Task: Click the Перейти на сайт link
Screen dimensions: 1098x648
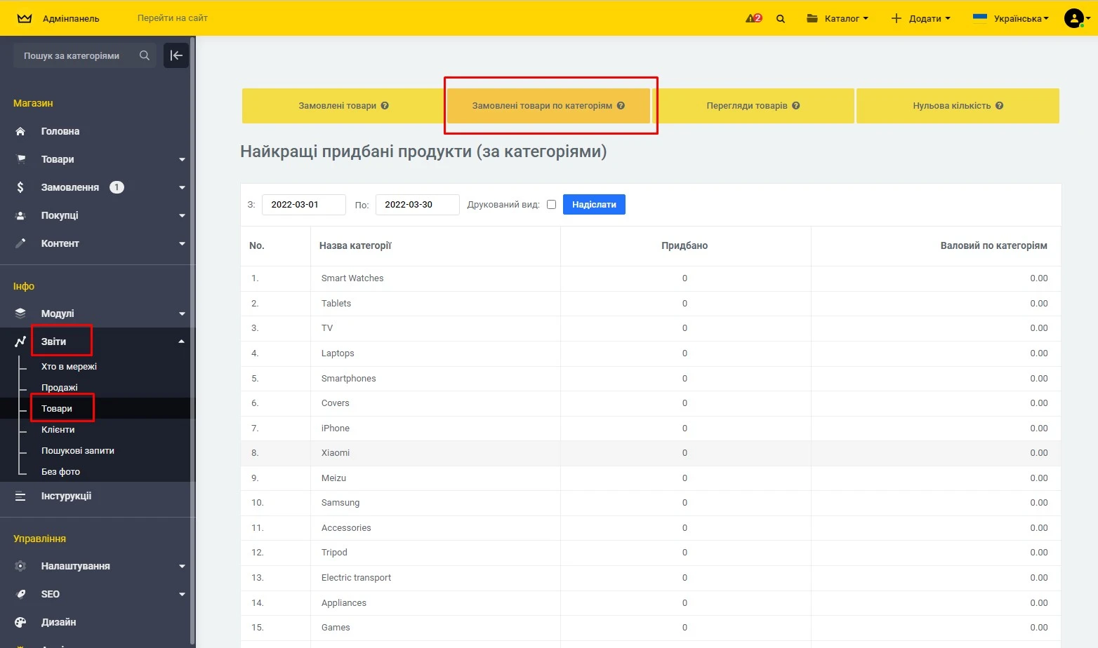Action: [172, 18]
